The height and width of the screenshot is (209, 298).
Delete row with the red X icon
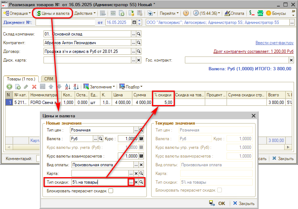coord(34,87)
